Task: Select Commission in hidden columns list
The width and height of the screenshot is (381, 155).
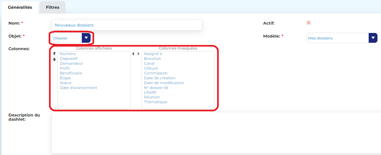Action: [155, 73]
